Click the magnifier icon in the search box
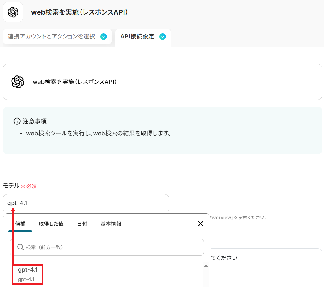The width and height of the screenshot is (324, 287). (x=20, y=247)
